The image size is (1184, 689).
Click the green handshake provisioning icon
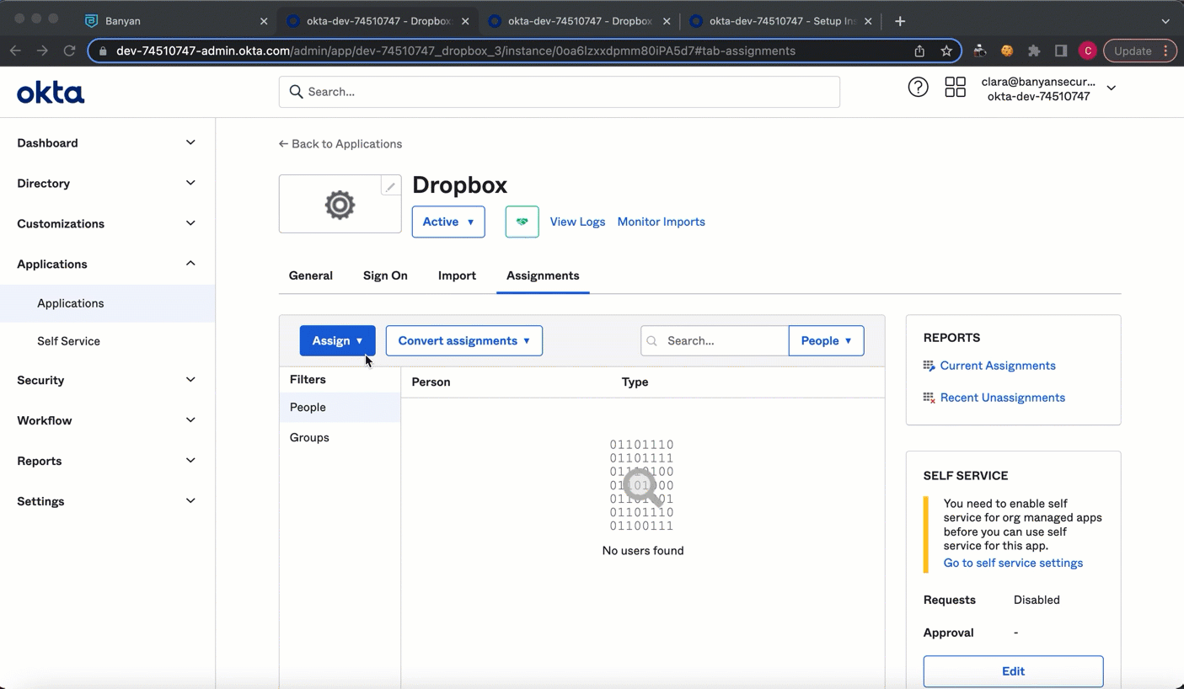pyautogui.click(x=522, y=222)
